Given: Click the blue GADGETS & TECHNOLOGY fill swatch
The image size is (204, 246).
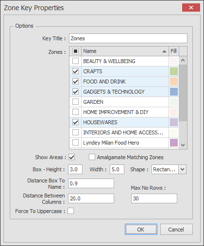Looking at the screenshot, I should [x=174, y=92].
